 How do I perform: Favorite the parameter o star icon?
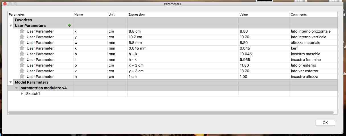tap(22, 65)
